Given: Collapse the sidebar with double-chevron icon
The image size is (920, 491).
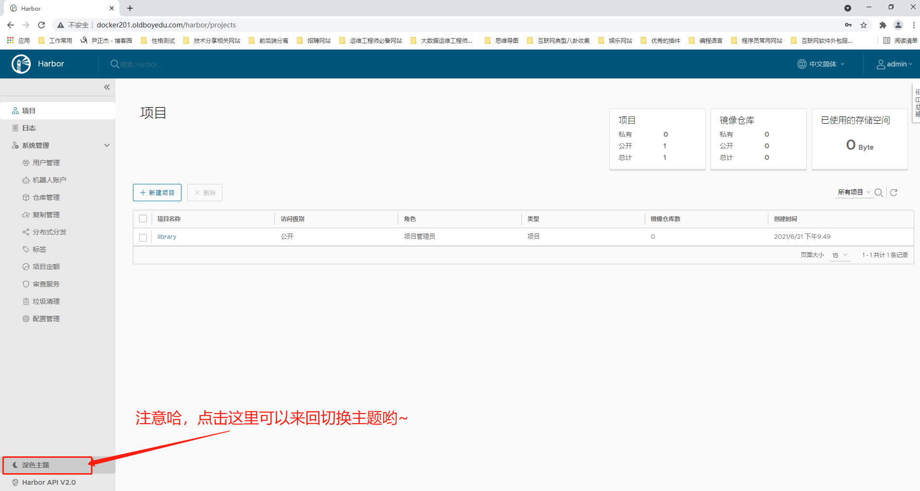Looking at the screenshot, I should [107, 87].
